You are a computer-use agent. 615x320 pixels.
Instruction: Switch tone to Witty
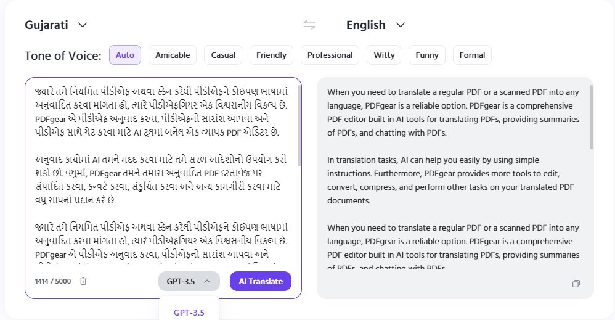[384, 55]
